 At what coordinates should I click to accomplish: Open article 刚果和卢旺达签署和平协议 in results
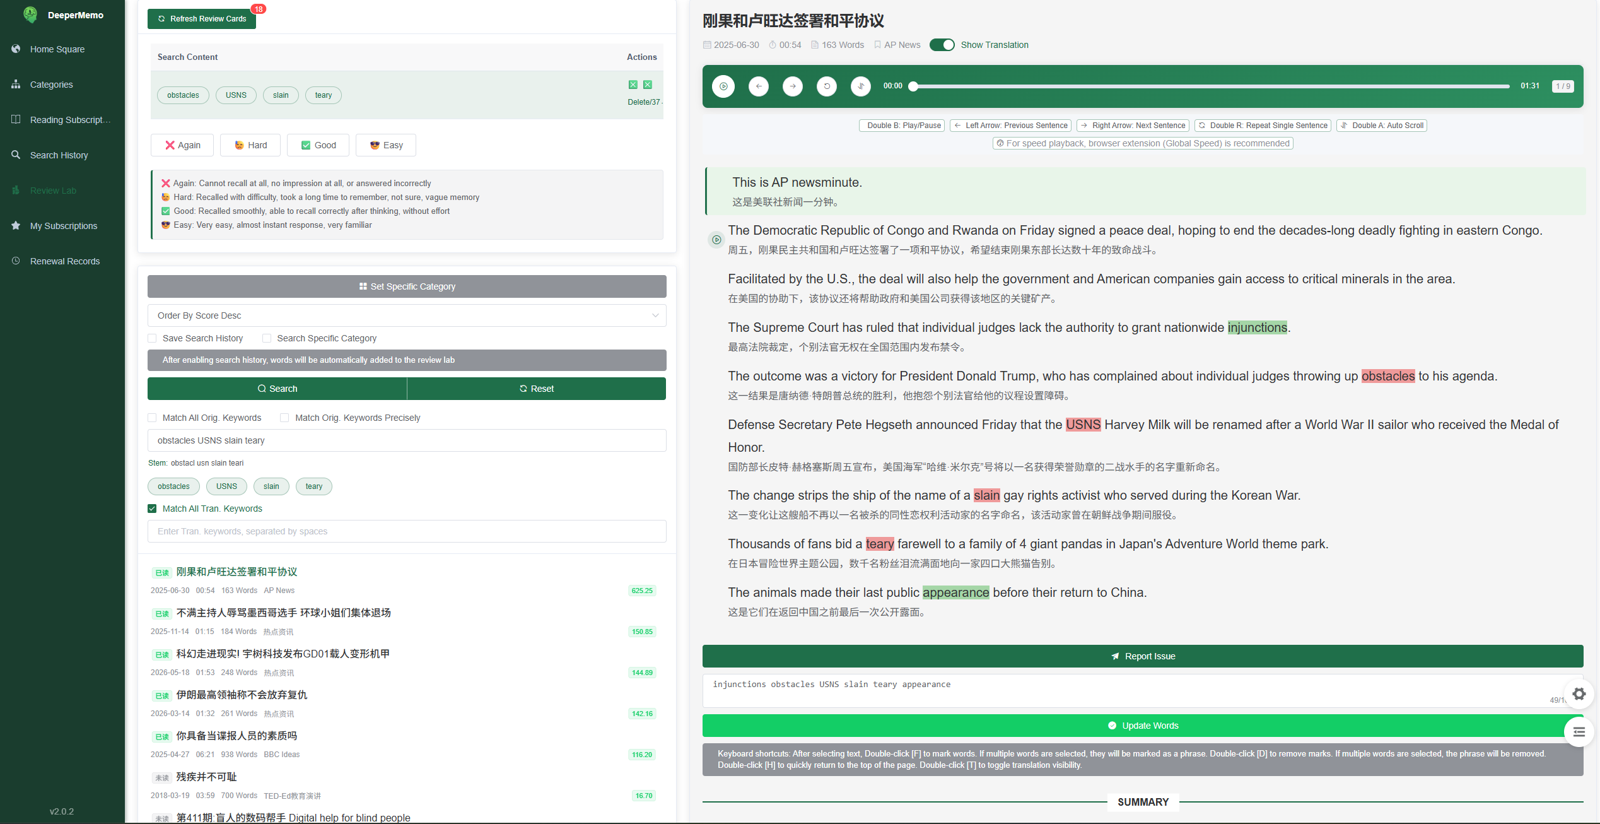point(236,572)
